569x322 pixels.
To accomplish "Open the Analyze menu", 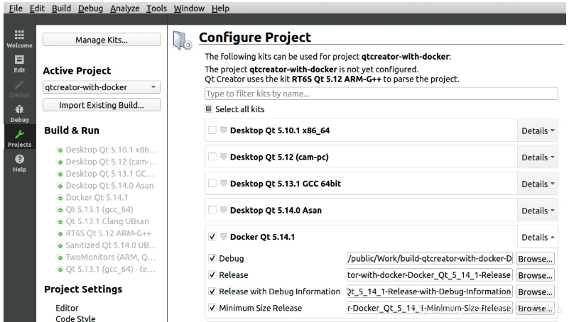I will (x=125, y=9).
